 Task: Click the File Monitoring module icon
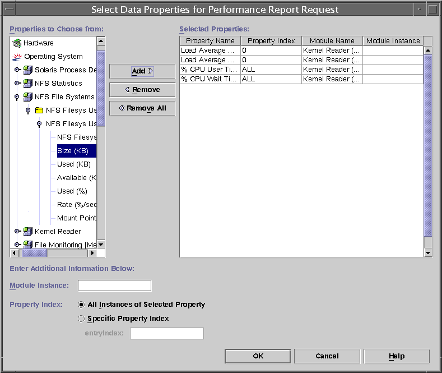27,245
